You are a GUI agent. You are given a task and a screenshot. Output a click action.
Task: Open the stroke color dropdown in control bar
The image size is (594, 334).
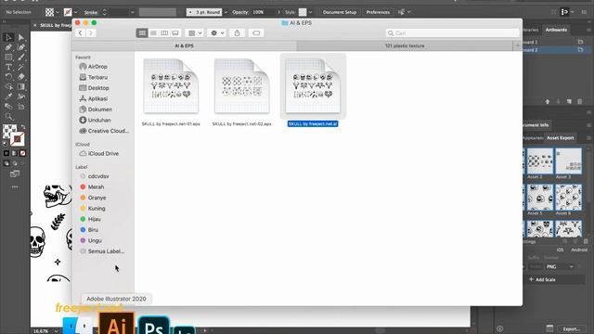tap(75, 12)
